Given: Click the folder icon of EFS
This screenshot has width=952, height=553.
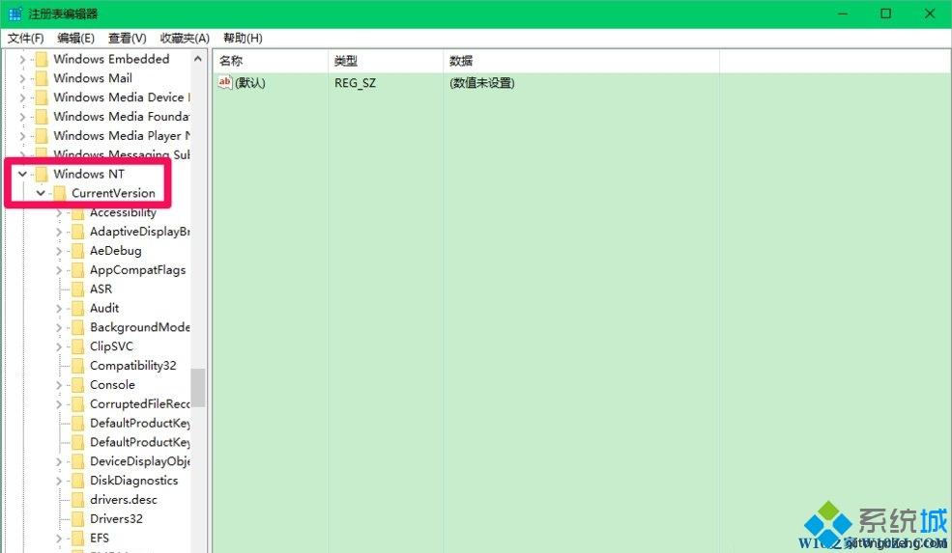Looking at the screenshot, I should tap(77, 539).
